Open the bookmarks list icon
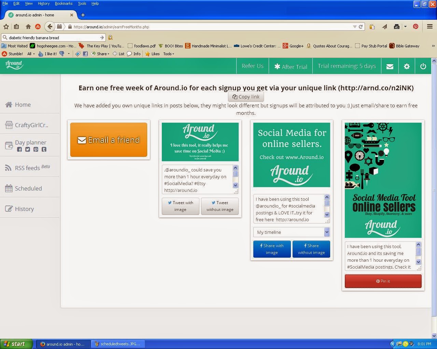 tap(16, 27)
